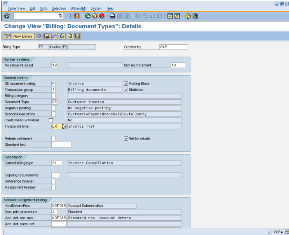Open the System menu
The image size is (289, 235).
[x=96, y=8]
